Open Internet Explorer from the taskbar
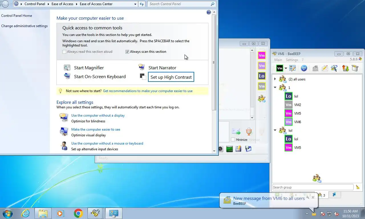Screen dimensions: 365x219 [x=25, y=213]
